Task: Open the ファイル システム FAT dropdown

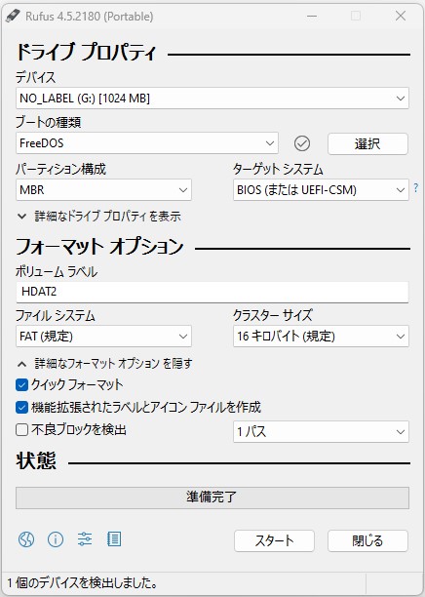Action: click(x=104, y=337)
